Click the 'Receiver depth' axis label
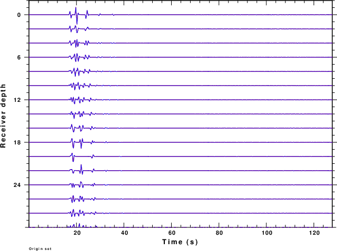Image resolution: width=337 pixels, height=251 pixels. tap(3, 116)
